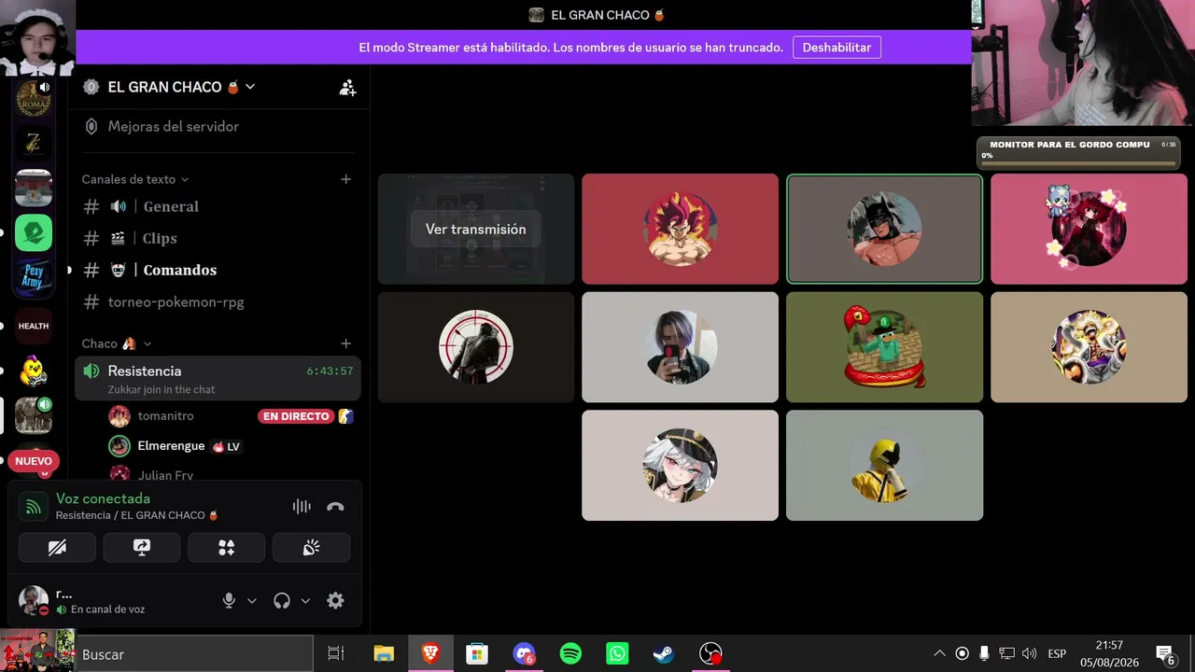The image size is (1195, 672).
Task: Open the ROMA server icon
Action: (34, 98)
